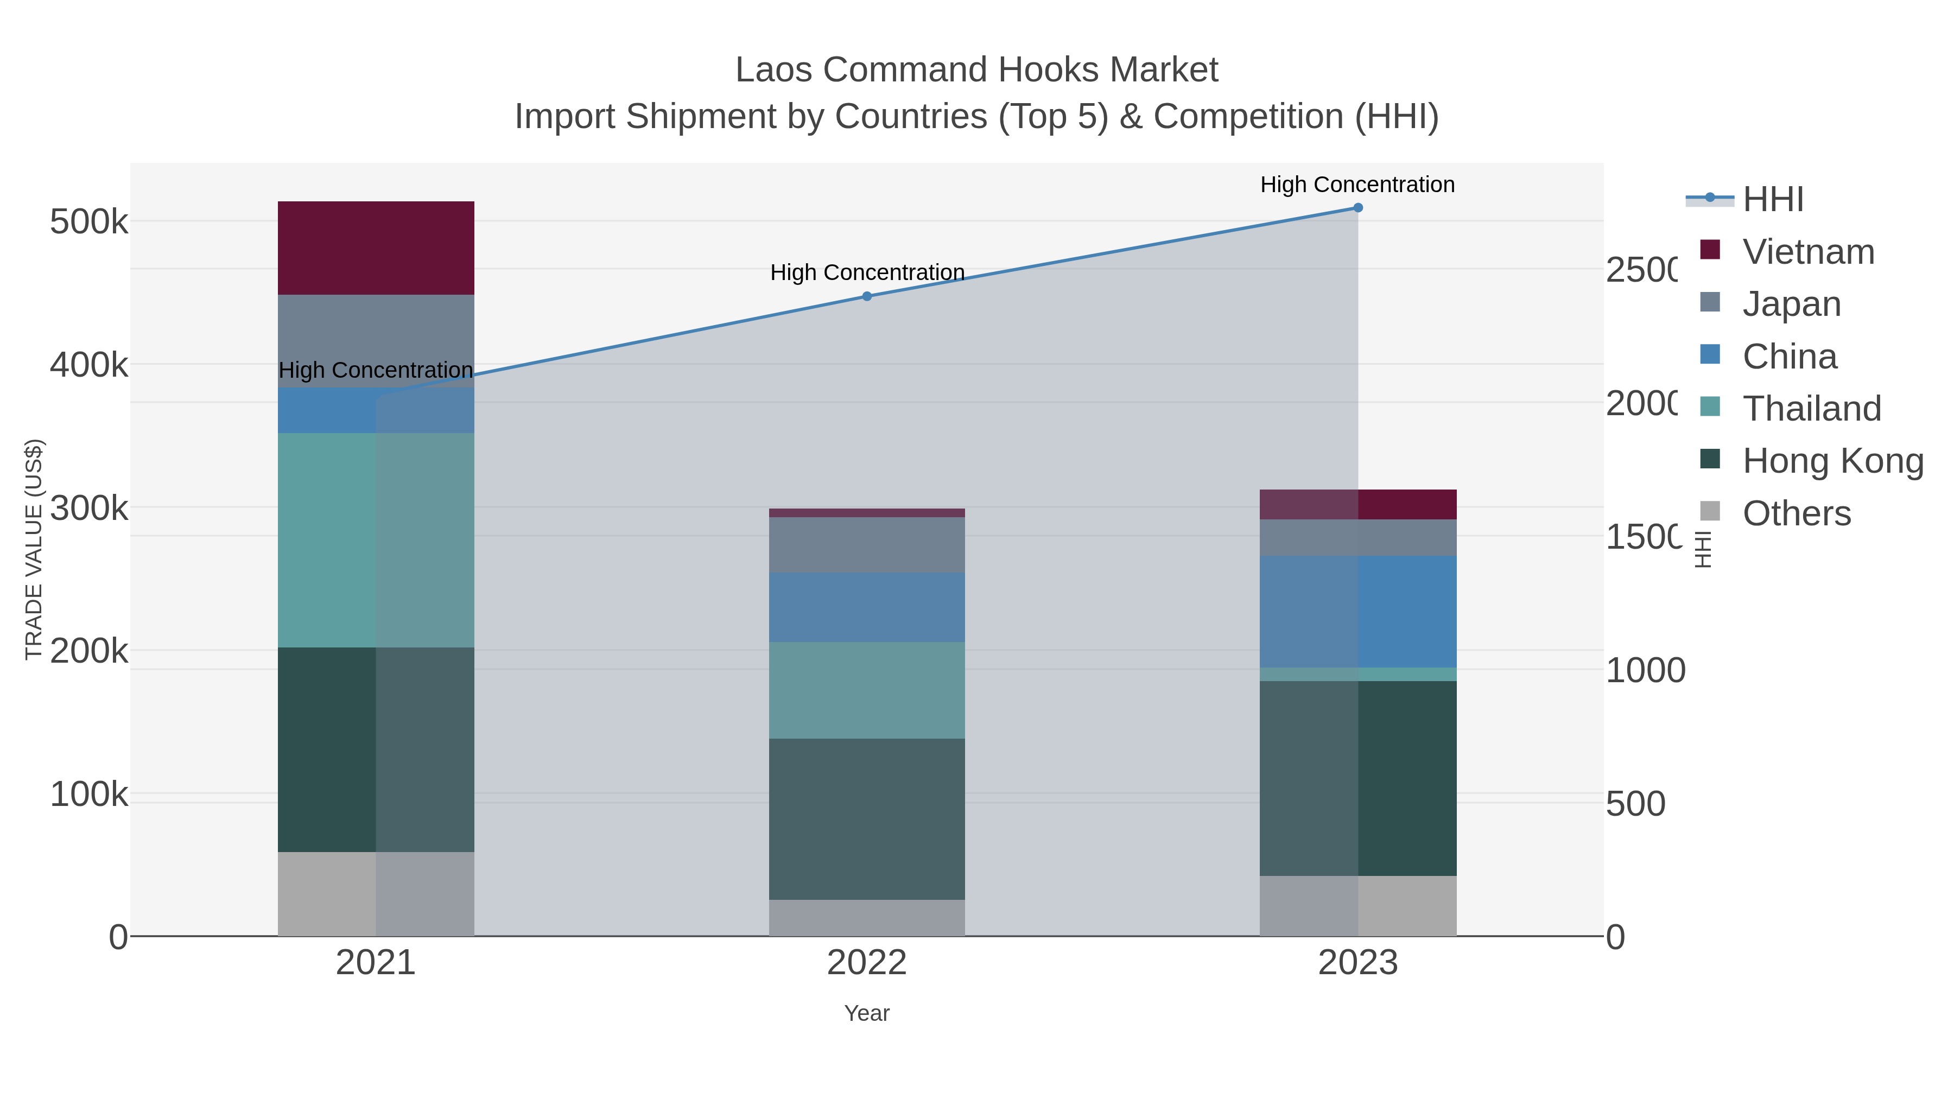This screenshot has height=1099, width=1954.
Task: Toggle the Hong Kong legend entry
Action: coord(1811,460)
